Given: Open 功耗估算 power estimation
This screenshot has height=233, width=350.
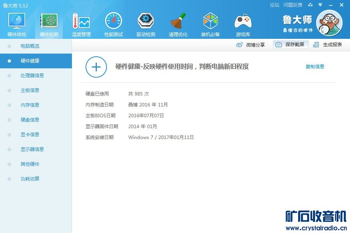Looking at the screenshot, I should tap(36, 179).
